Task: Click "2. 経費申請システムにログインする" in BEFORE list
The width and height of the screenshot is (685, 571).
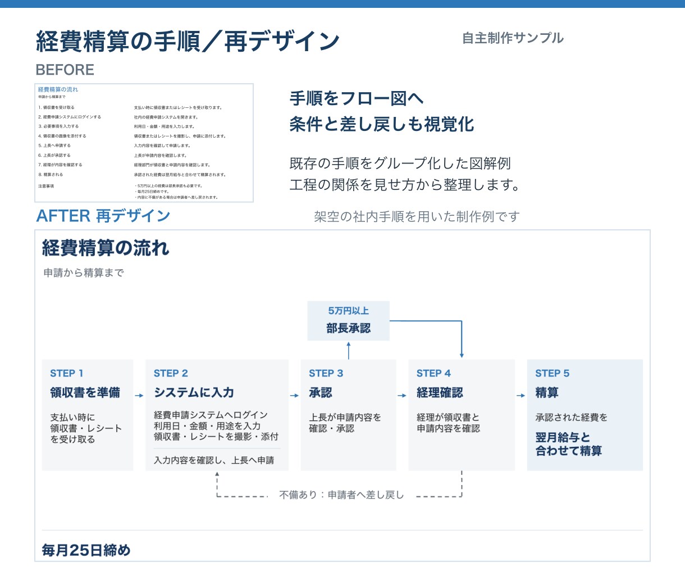Action: click(70, 117)
